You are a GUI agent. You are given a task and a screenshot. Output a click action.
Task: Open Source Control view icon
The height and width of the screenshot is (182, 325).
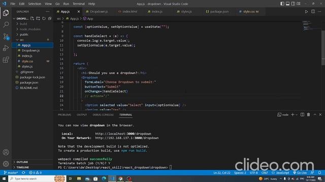[6, 36]
